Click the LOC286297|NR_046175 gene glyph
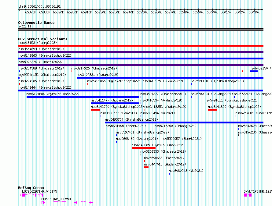Screen dimensions: 272x206 tap(31, 195)
